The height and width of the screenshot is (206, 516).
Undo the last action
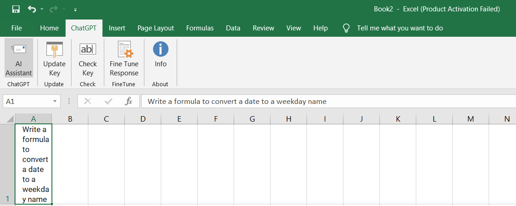(31, 9)
